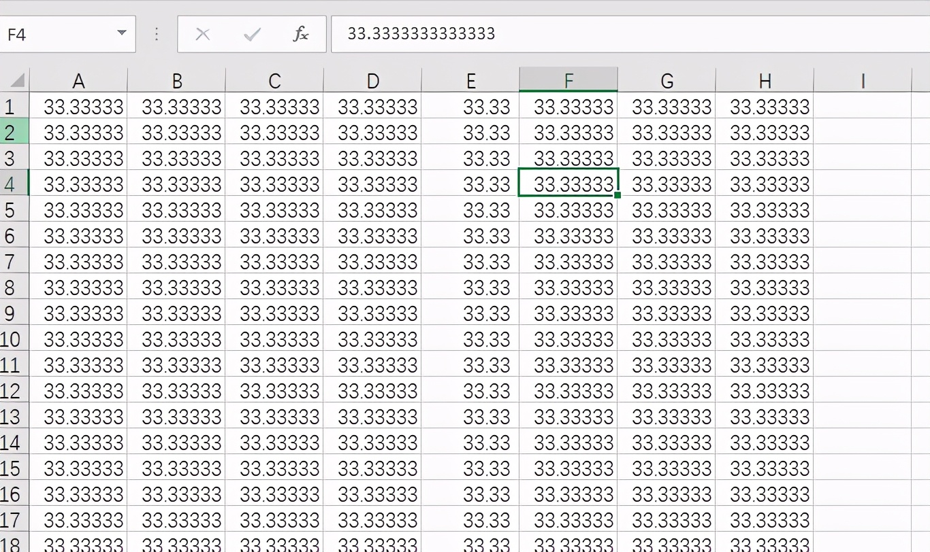930x552 pixels.
Task: Select cell A1
Action: [x=78, y=106]
